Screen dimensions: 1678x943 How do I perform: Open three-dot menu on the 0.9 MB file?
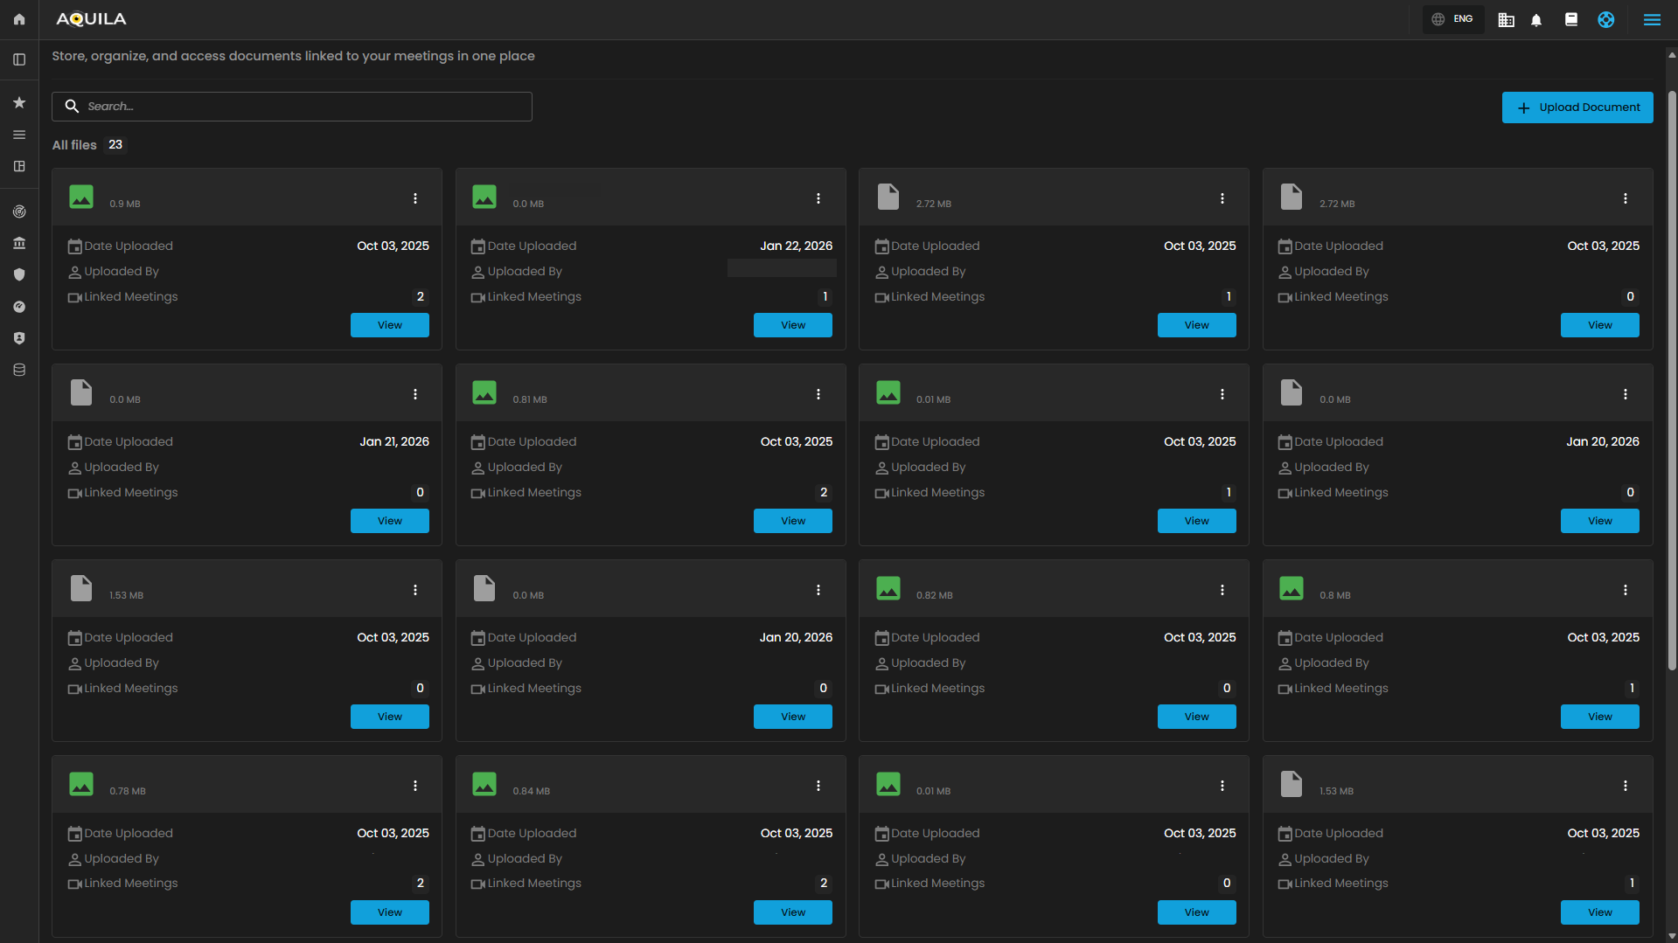tap(415, 198)
